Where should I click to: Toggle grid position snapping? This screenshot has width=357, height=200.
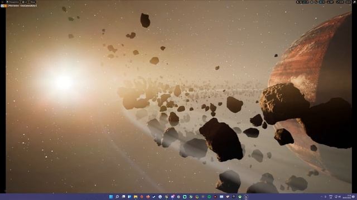320,2
